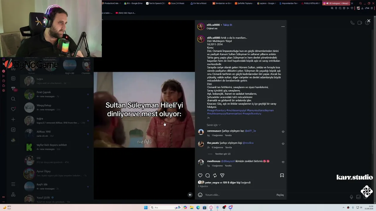View likers via '109 B diğer kişi'

tap(231, 183)
